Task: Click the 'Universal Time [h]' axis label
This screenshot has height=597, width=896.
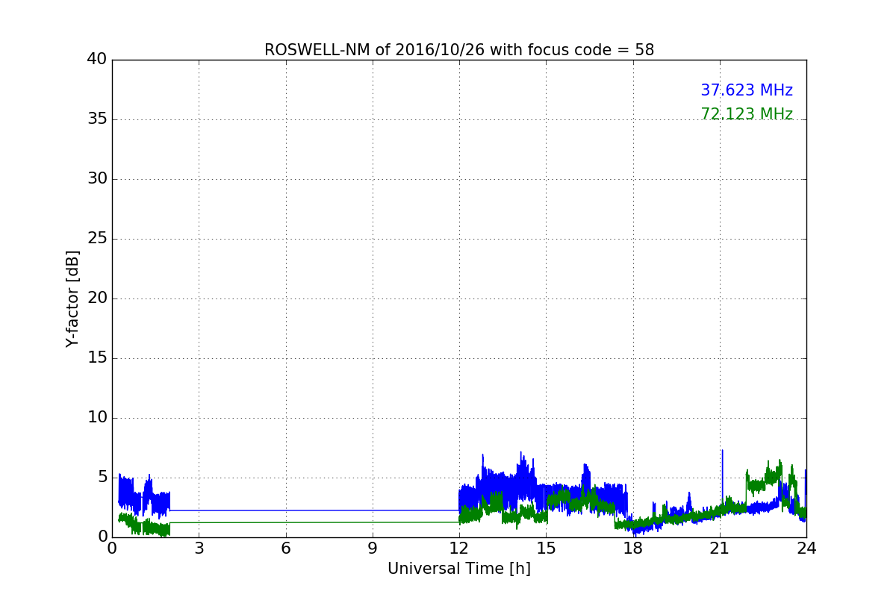Action: (459, 569)
